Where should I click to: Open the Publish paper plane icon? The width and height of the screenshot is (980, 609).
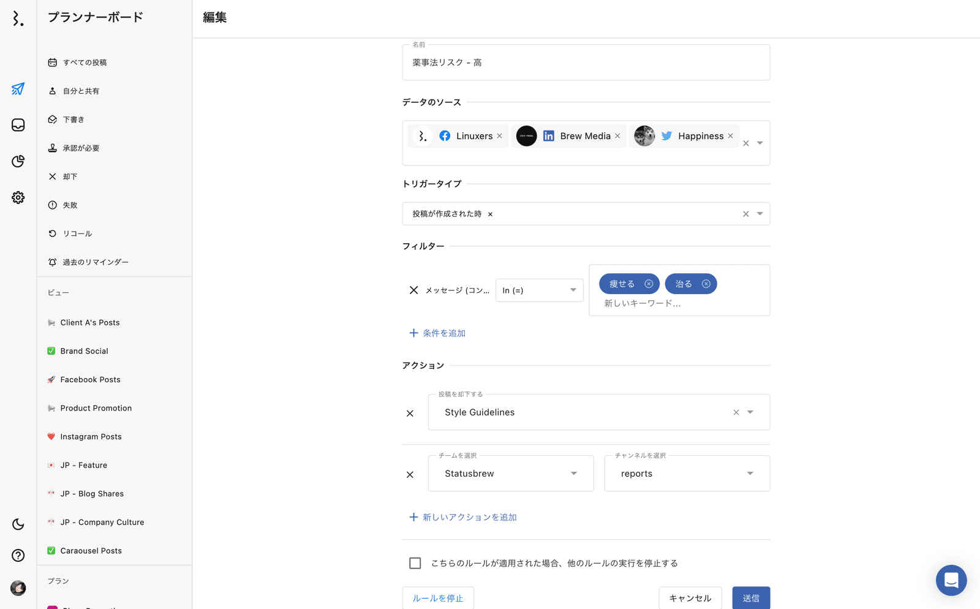[x=18, y=89]
